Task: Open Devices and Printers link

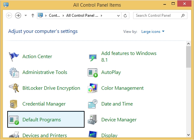Action: point(45,135)
